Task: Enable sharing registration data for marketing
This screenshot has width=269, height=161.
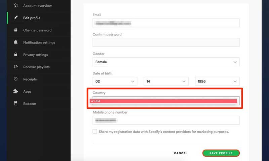Action: (x=95, y=131)
